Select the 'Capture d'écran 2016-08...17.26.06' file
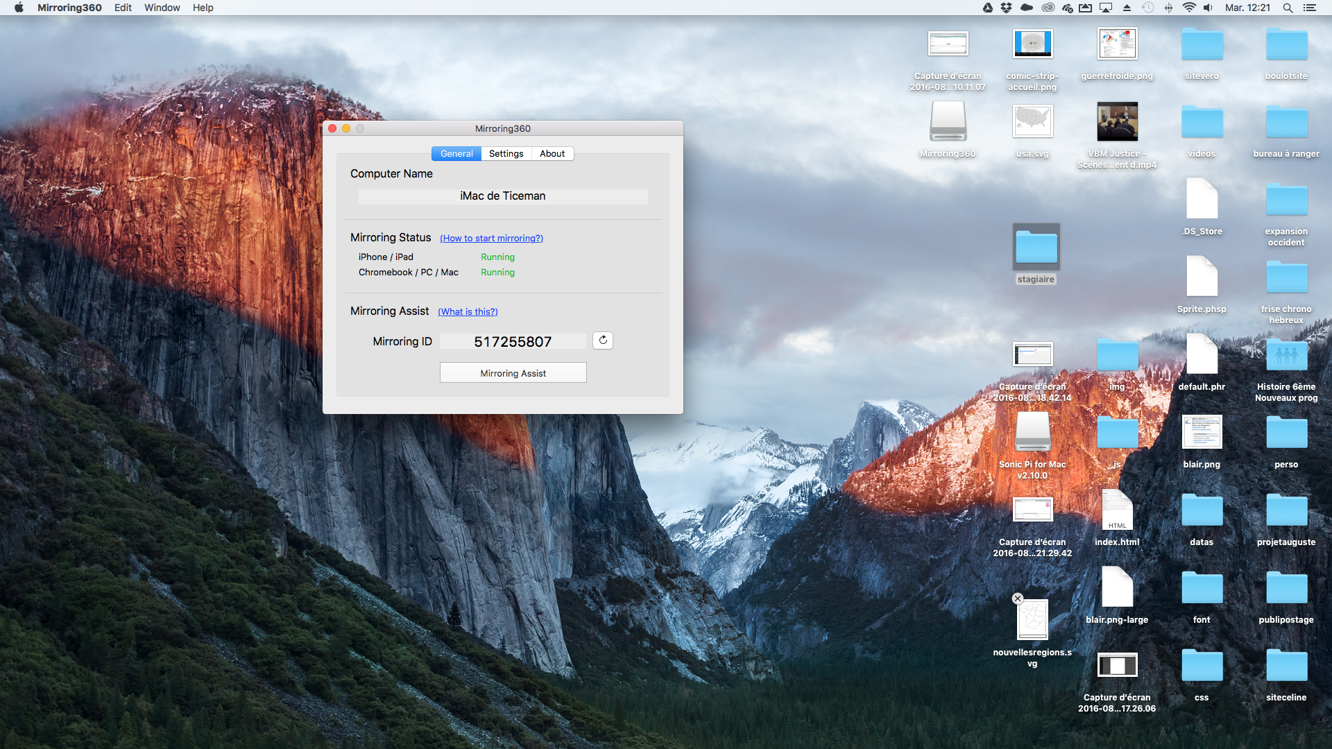This screenshot has width=1332, height=749. click(x=1117, y=666)
